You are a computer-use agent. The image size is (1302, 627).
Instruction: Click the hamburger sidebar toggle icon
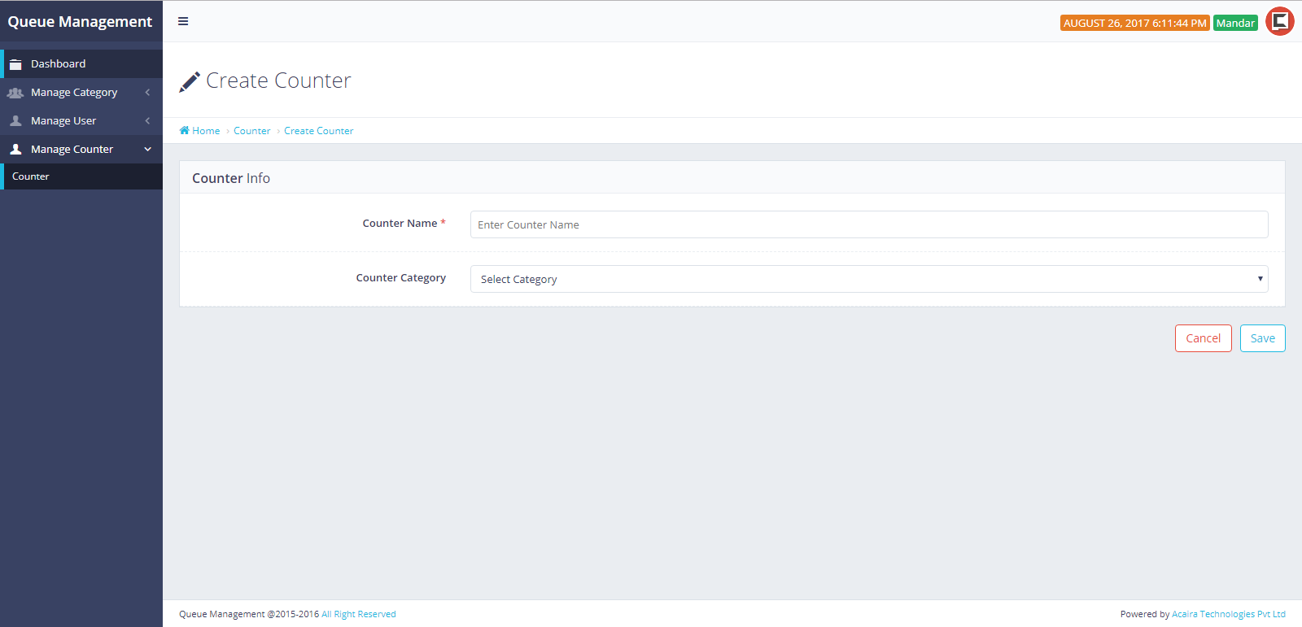[x=183, y=21]
